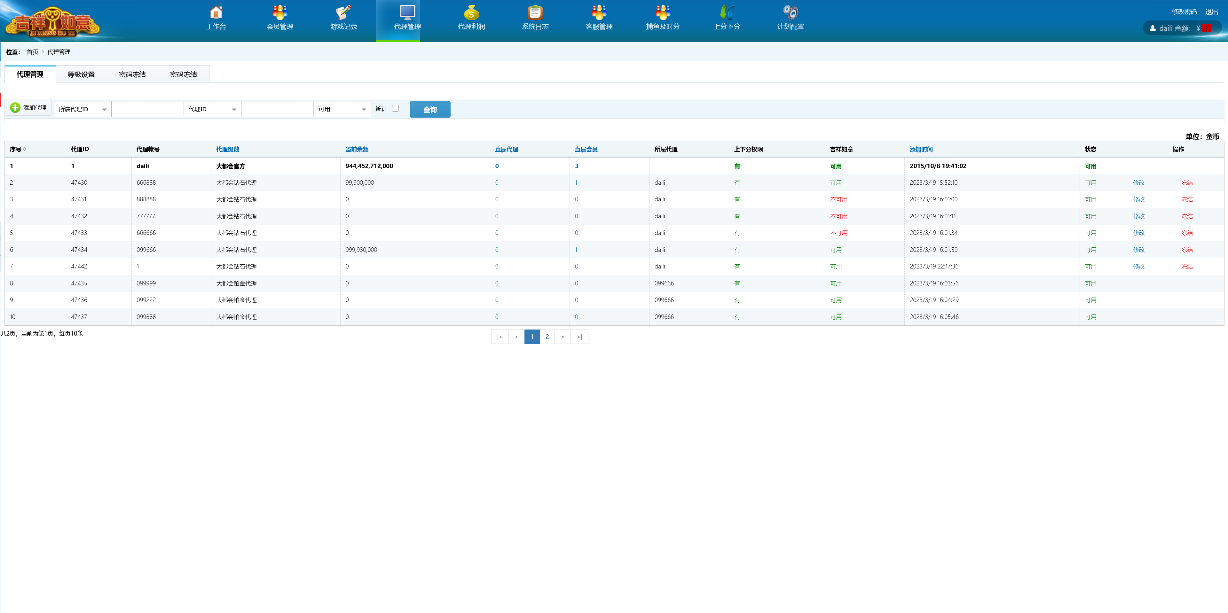The height and width of the screenshot is (613, 1228).
Task: Switch to the 等级设置 tab
Action: (81, 74)
